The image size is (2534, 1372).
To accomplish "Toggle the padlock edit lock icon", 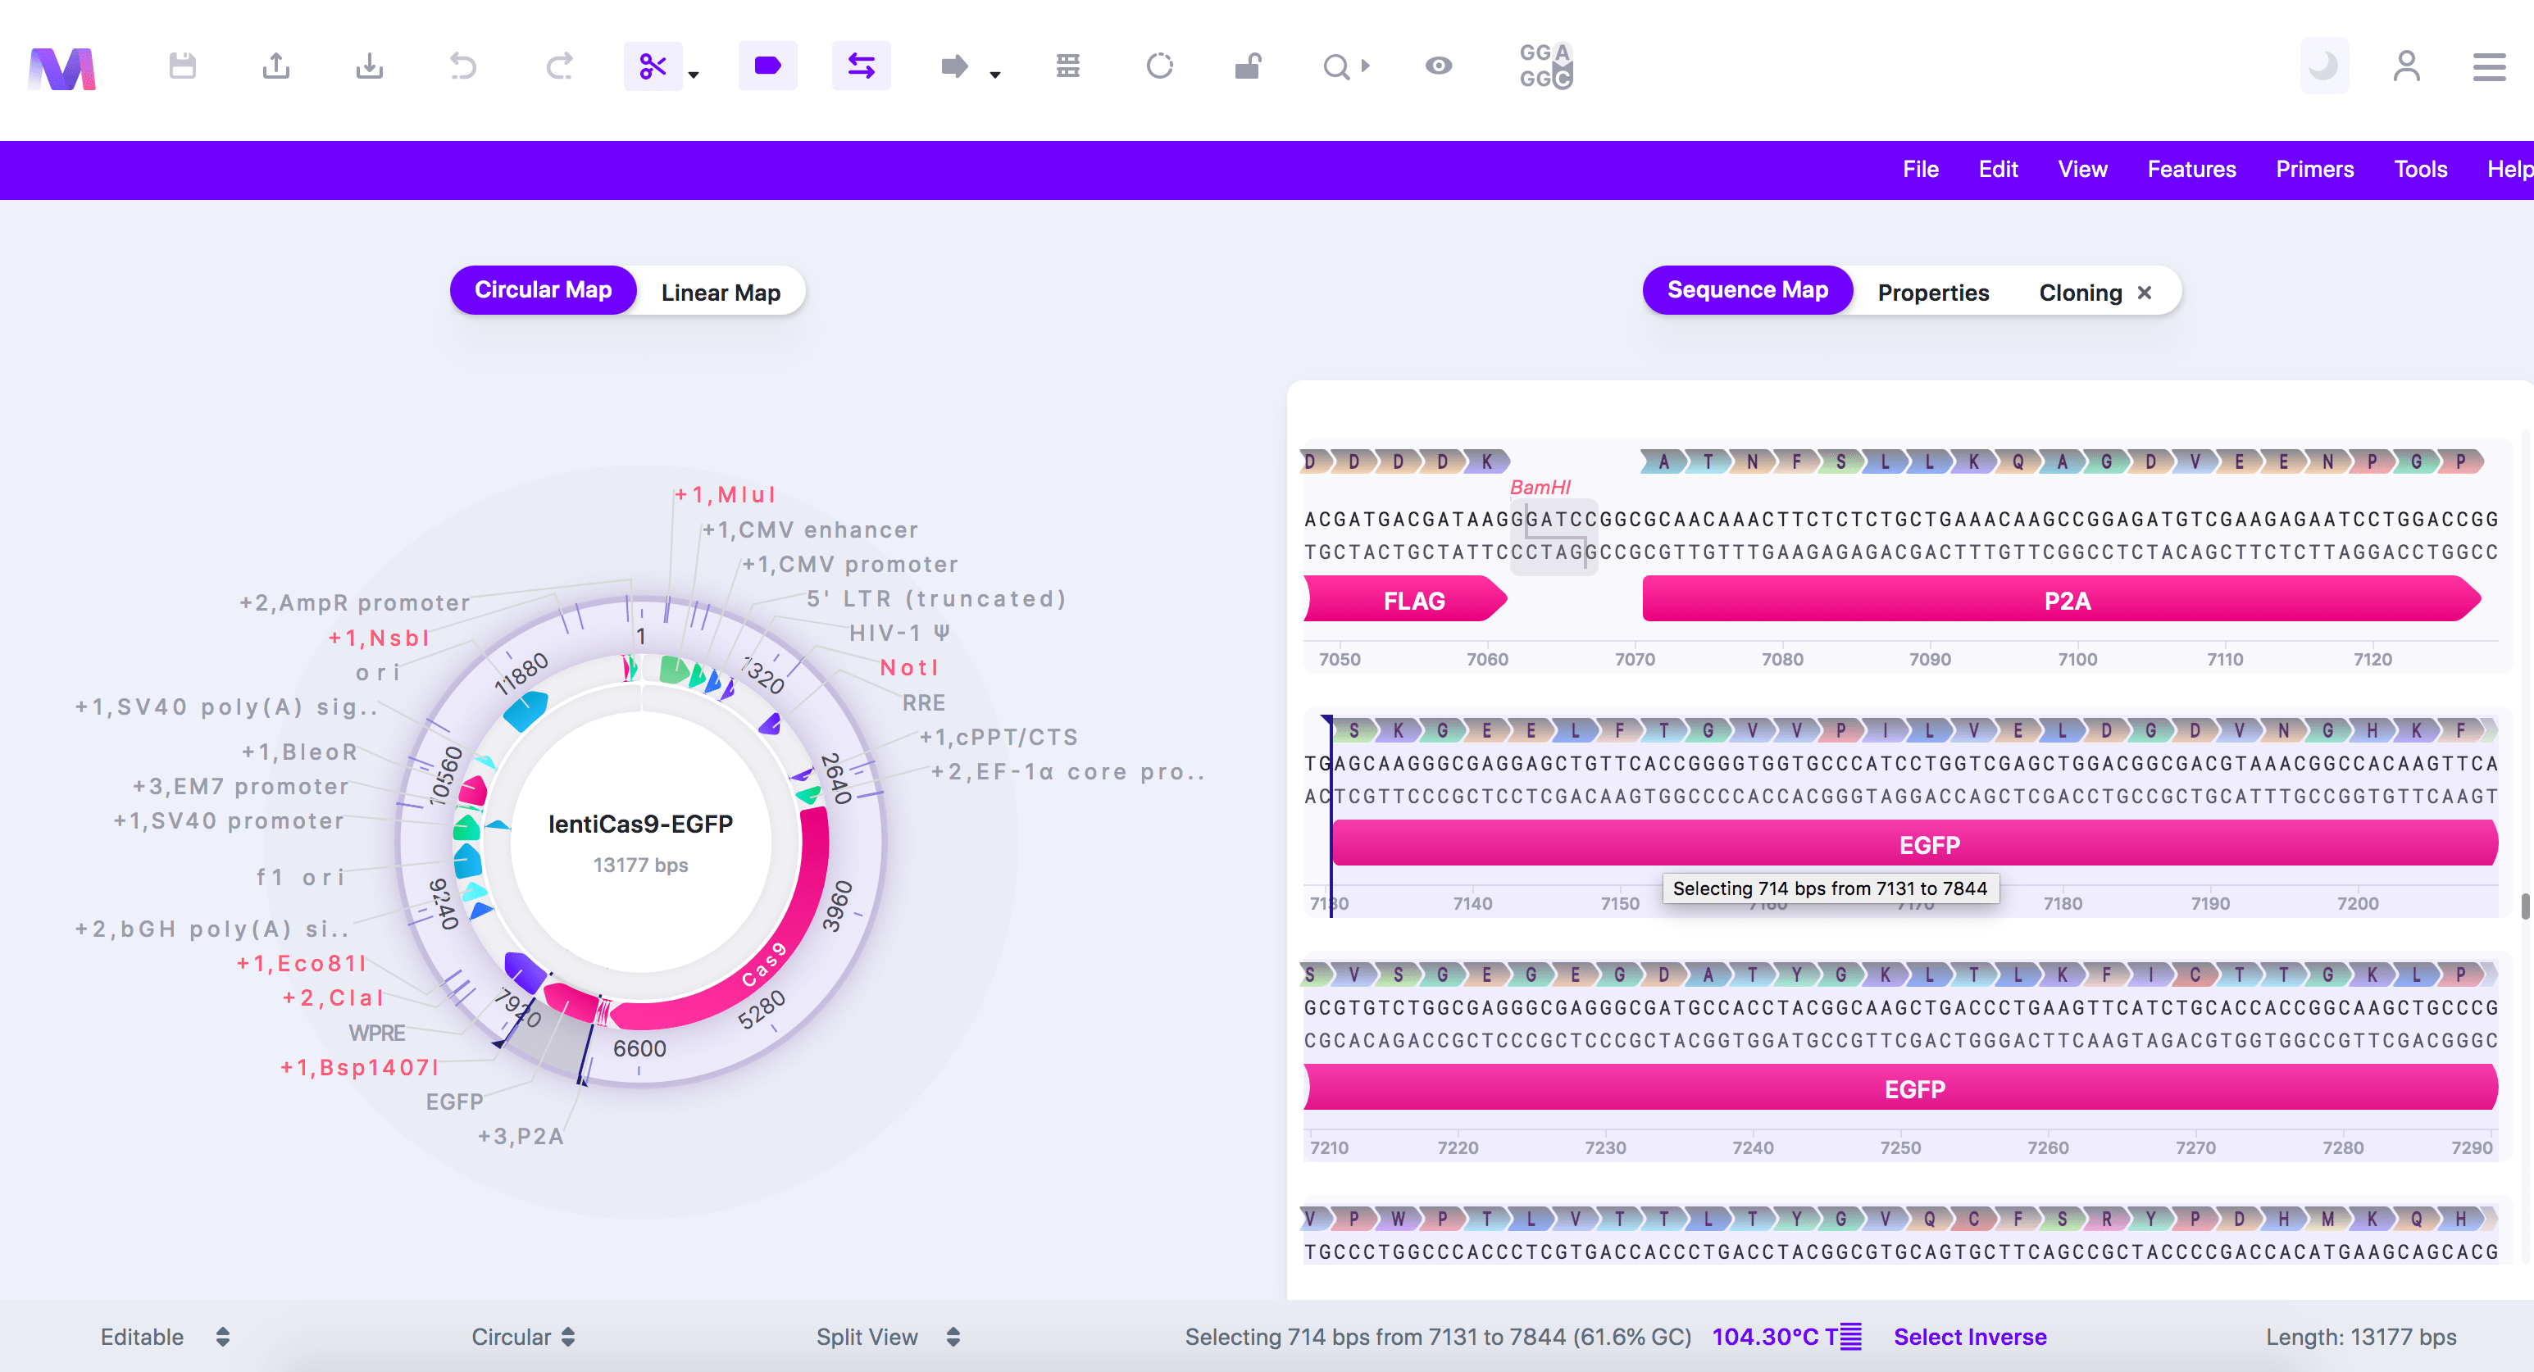I will [x=1248, y=66].
